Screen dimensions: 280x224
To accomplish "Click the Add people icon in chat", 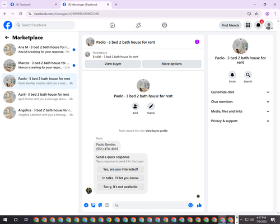I will click(x=135, y=106).
